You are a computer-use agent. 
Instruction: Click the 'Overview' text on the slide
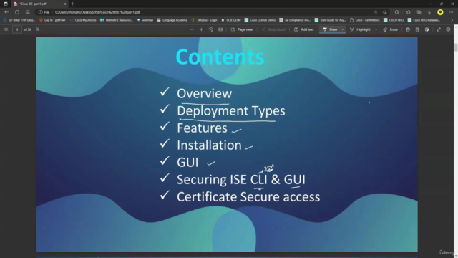205,94
